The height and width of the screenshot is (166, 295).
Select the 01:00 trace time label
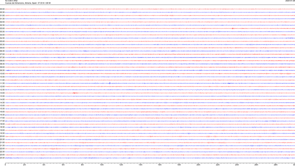[x=2, y=16]
